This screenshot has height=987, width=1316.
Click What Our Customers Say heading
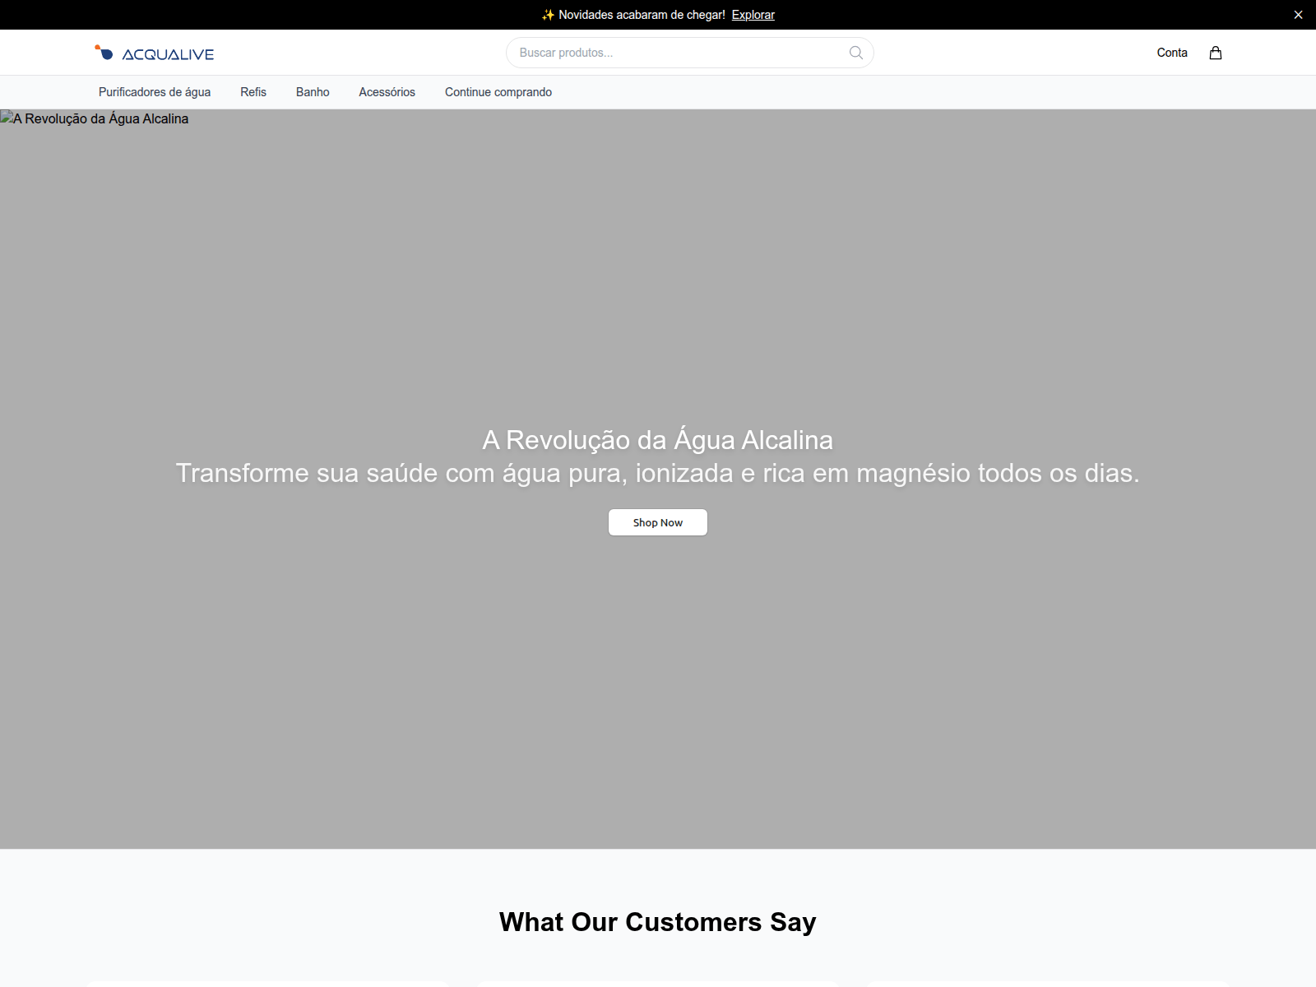tap(658, 922)
